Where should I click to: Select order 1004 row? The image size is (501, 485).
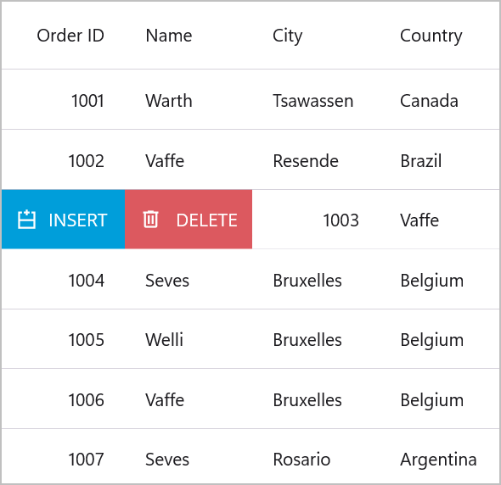250,279
